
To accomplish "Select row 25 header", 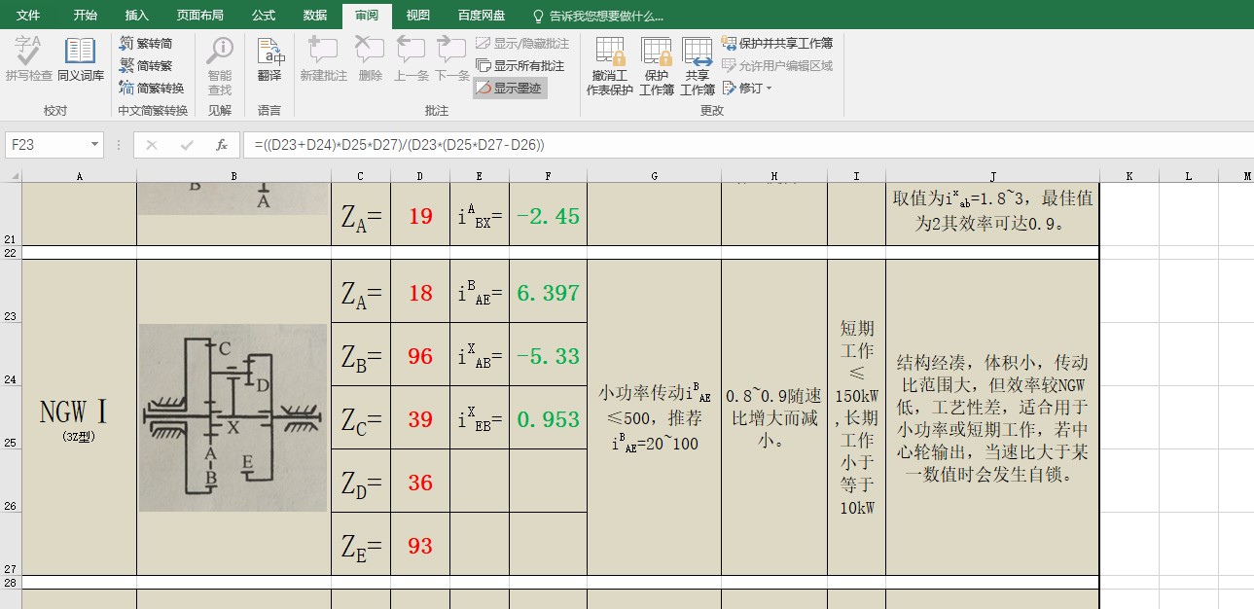I will [x=11, y=417].
